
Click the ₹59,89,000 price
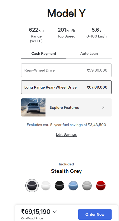click(x=97, y=70)
